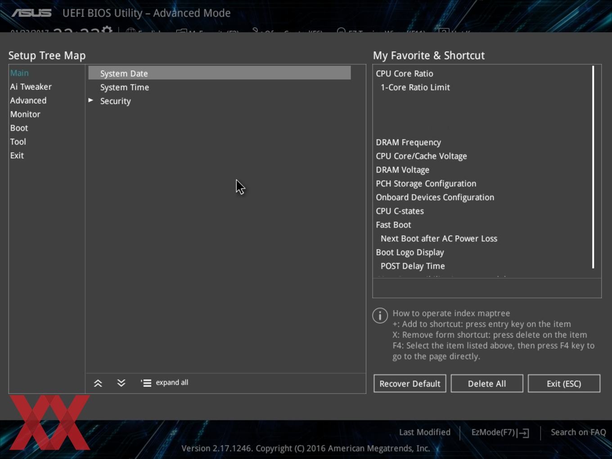Select CPU Core Ratio favorite
Image resolution: width=612 pixels, height=459 pixels.
click(405, 73)
